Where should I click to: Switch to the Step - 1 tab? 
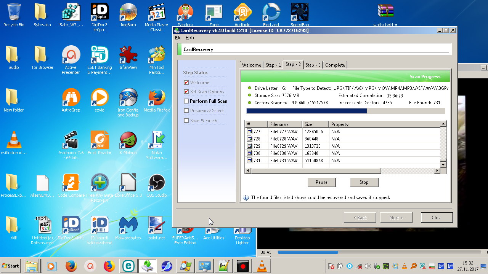(273, 65)
